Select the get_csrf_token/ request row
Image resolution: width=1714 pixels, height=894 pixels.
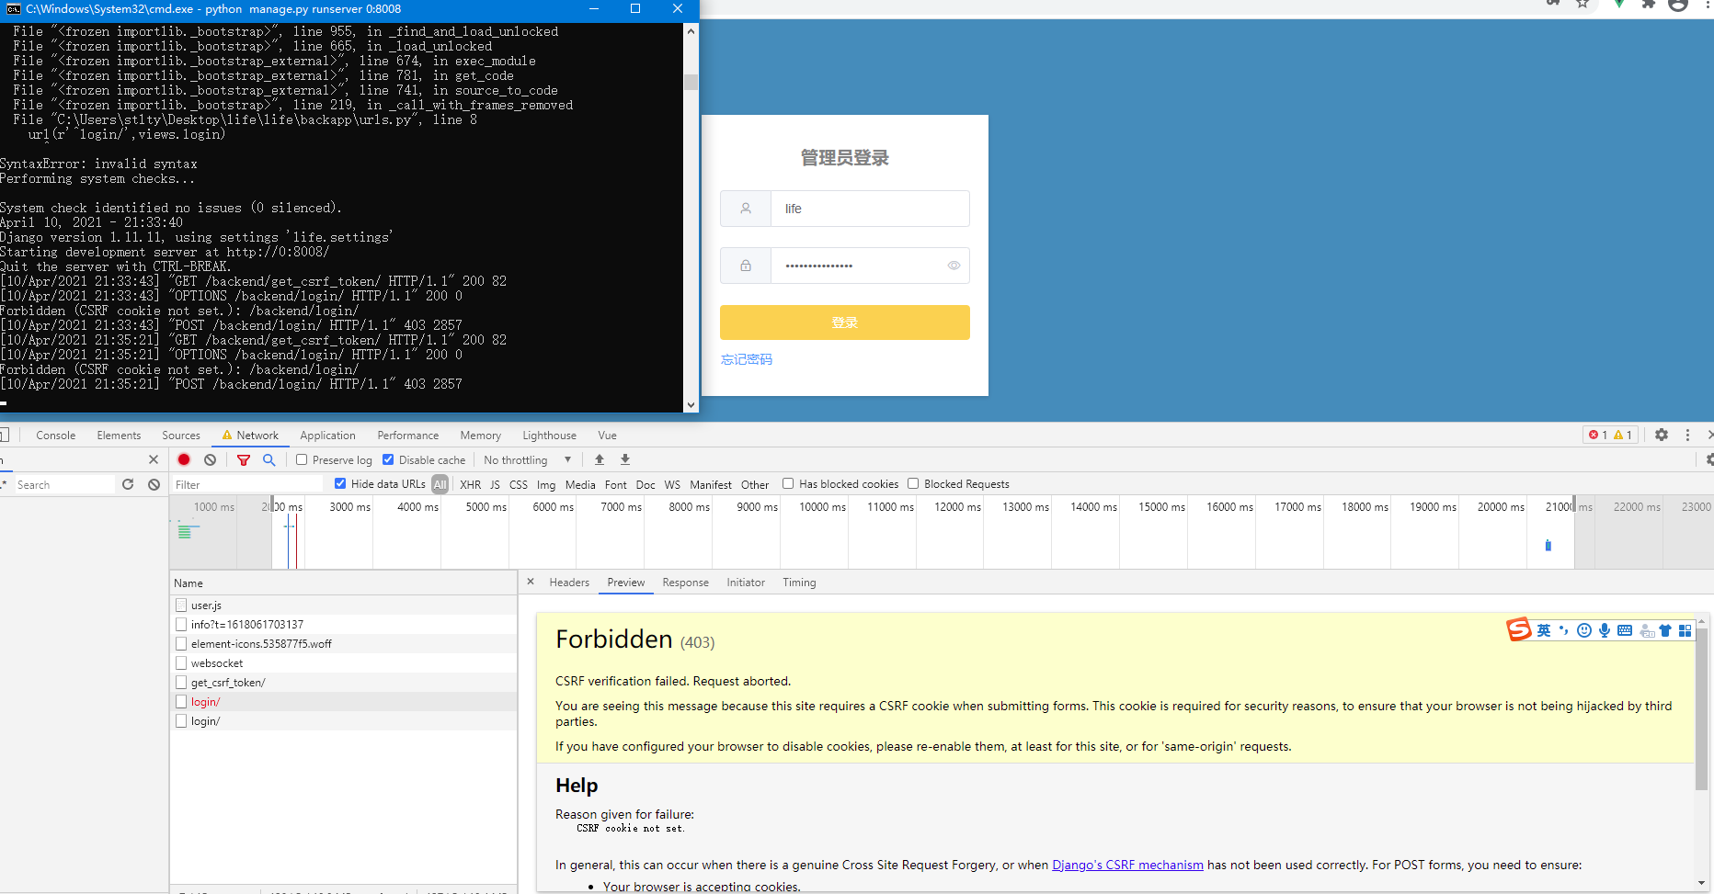click(344, 682)
